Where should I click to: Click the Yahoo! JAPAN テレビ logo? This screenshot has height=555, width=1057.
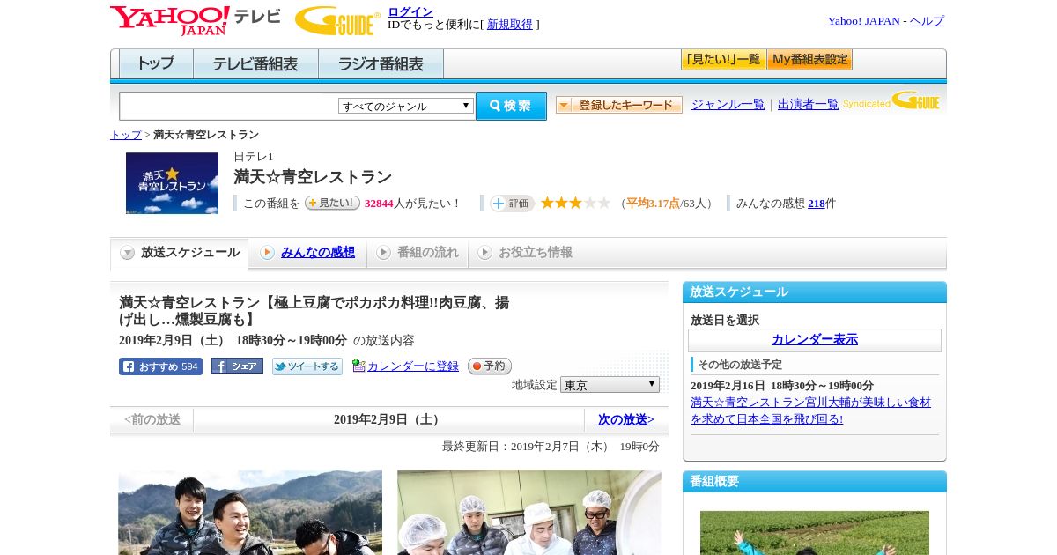196,20
